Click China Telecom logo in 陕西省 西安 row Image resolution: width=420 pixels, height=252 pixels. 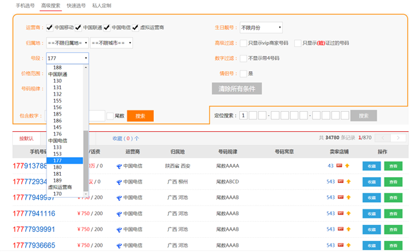pyautogui.click(x=119, y=166)
